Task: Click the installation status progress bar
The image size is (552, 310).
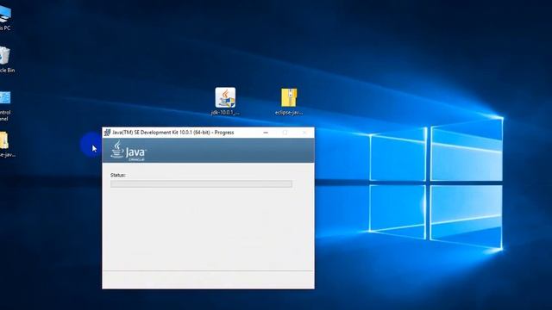Action: click(201, 183)
